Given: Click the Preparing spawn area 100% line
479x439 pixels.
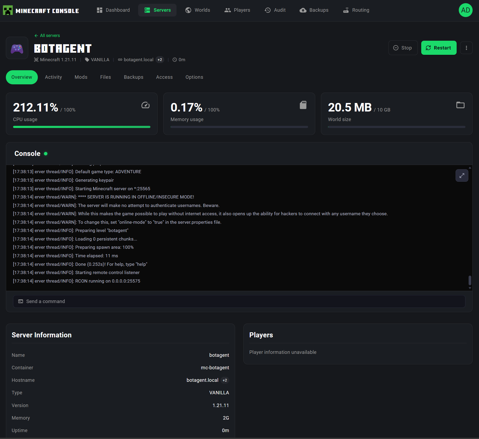Looking at the screenshot, I should click(x=73, y=247).
